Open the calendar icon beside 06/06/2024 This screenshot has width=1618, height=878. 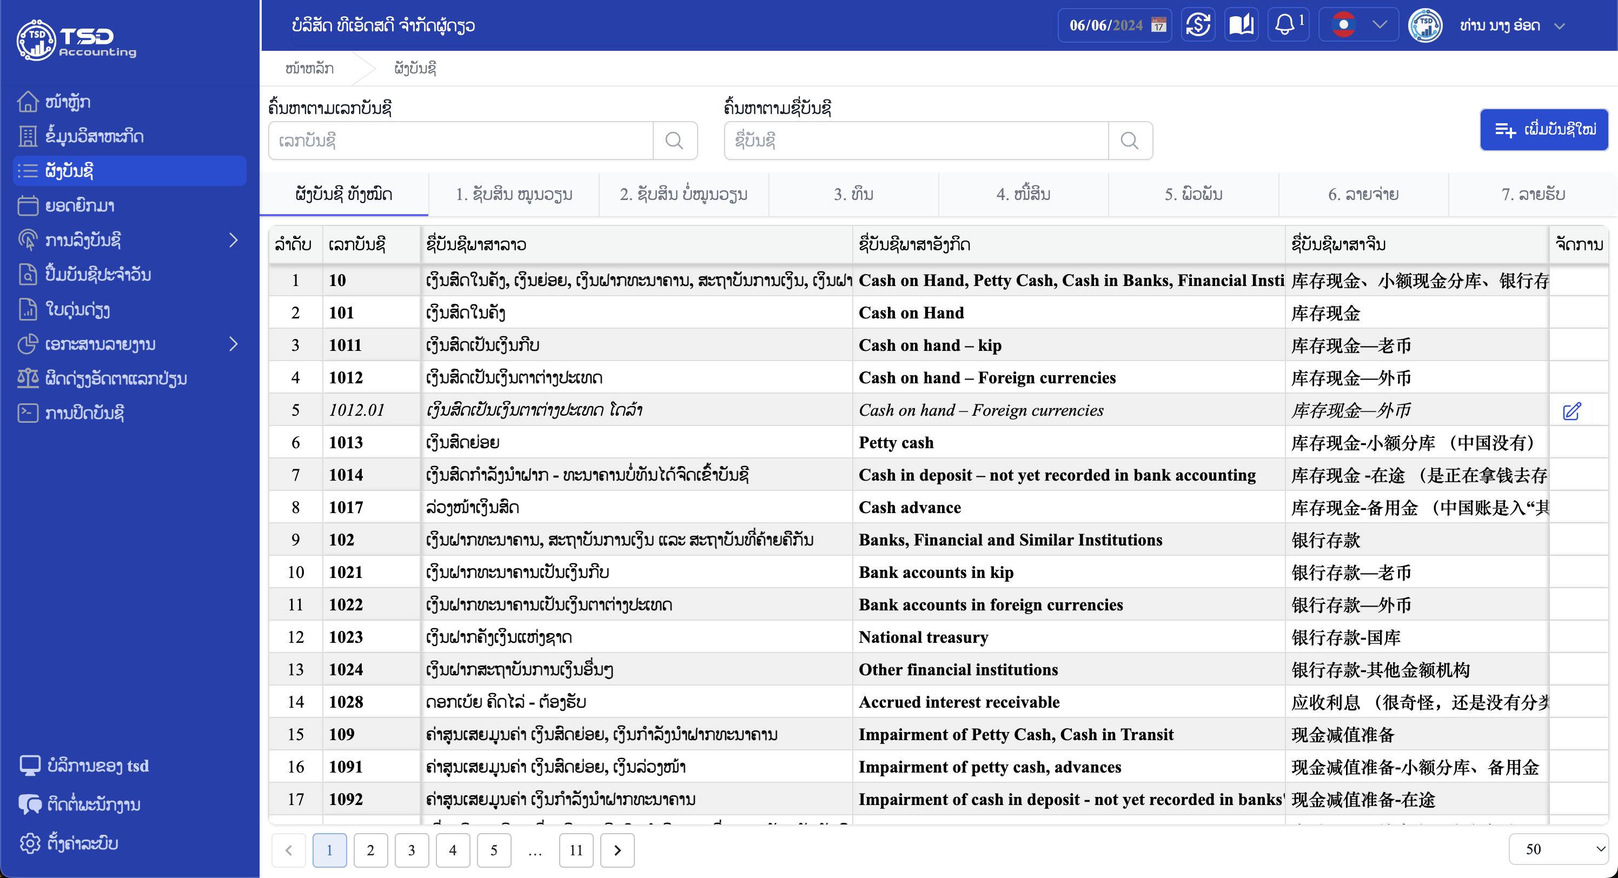pyautogui.click(x=1159, y=25)
